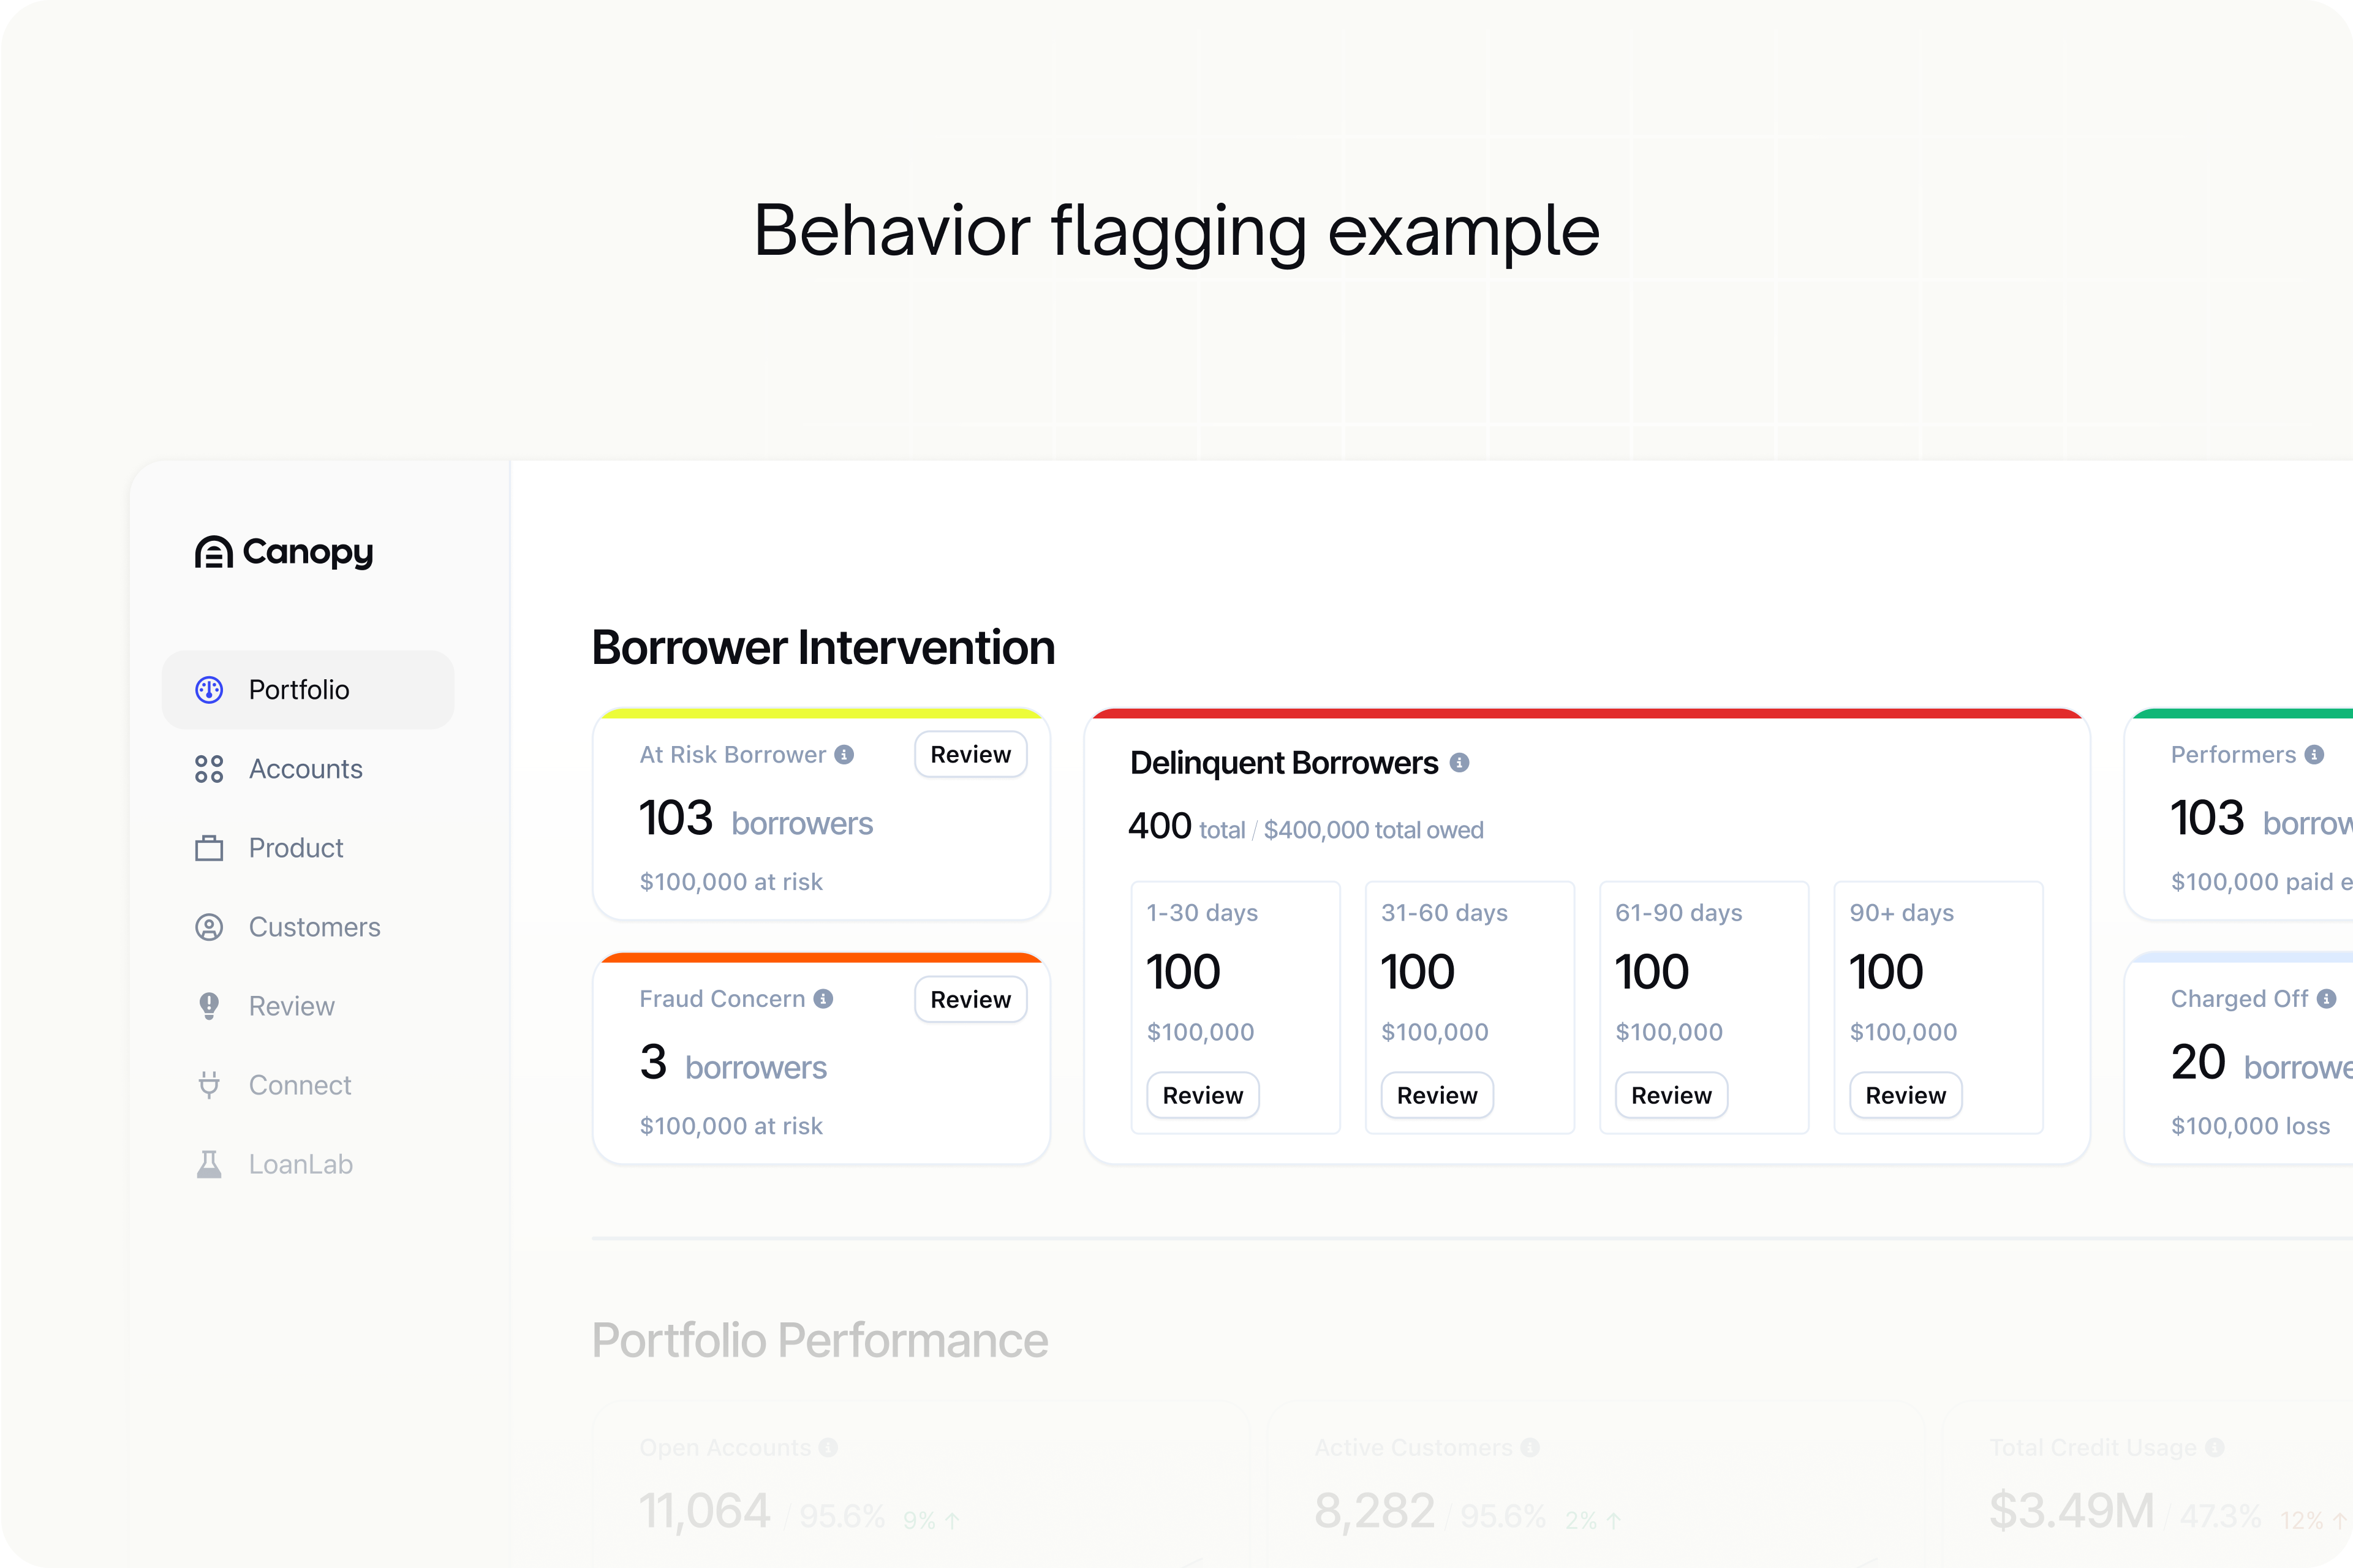The height and width of the screenshot is (1568, 2353).
Task: Click info icon beside Fraud Concern
Action: (823, 999)
